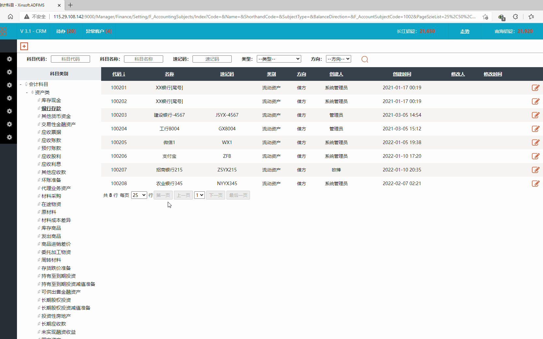Click edit icon in 支付宝 row
Screen dimensions: 543x339
(535, 156)
